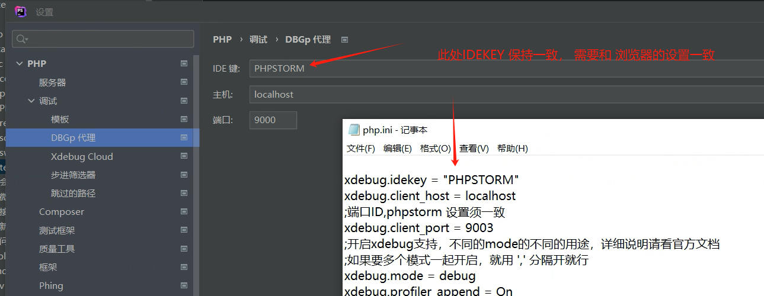Click project-level icon beside 质量工具 row
764x296 pixels.
click(184, 249)
